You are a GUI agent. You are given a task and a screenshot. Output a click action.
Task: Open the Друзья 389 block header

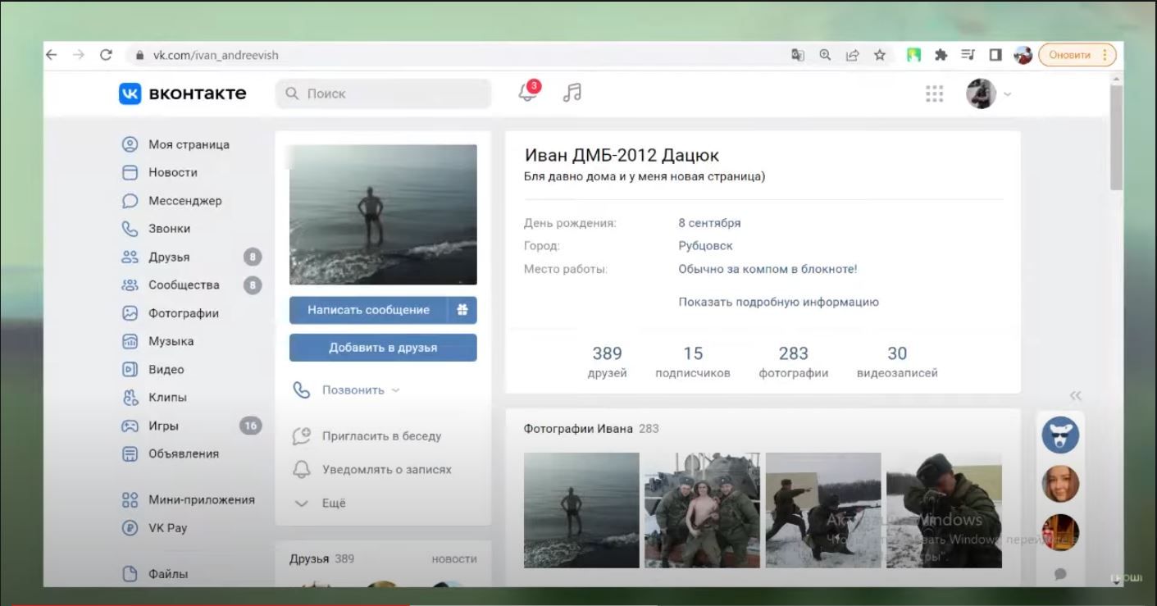click(x=321, y=558)
